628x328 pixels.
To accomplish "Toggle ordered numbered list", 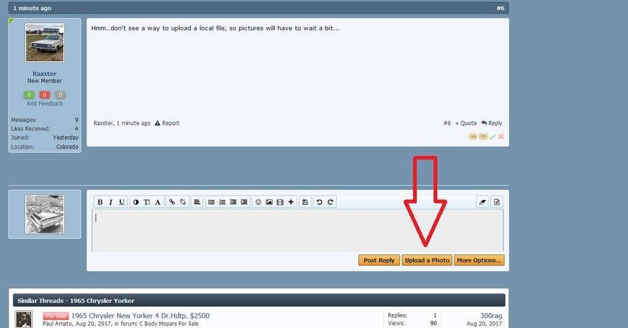I will coord(223,202).
